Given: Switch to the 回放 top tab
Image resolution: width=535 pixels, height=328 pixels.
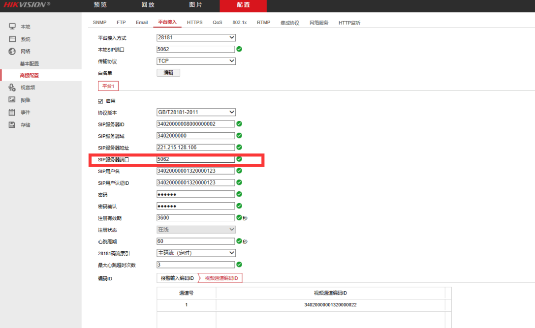Looking at the screenshot, I should click(x=148, y=5).
